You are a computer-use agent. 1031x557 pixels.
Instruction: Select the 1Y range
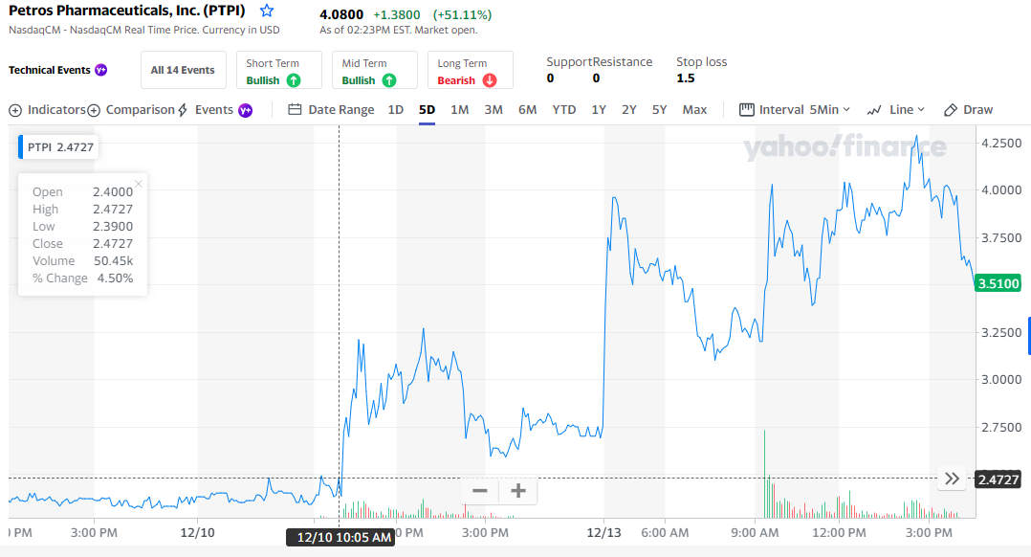point(599,110)
